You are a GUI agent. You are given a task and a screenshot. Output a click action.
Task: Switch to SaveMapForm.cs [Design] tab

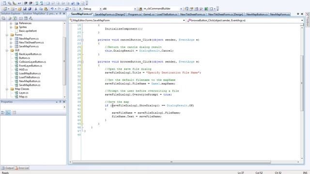110,14
